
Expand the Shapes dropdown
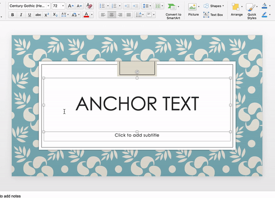coord(223,6)
